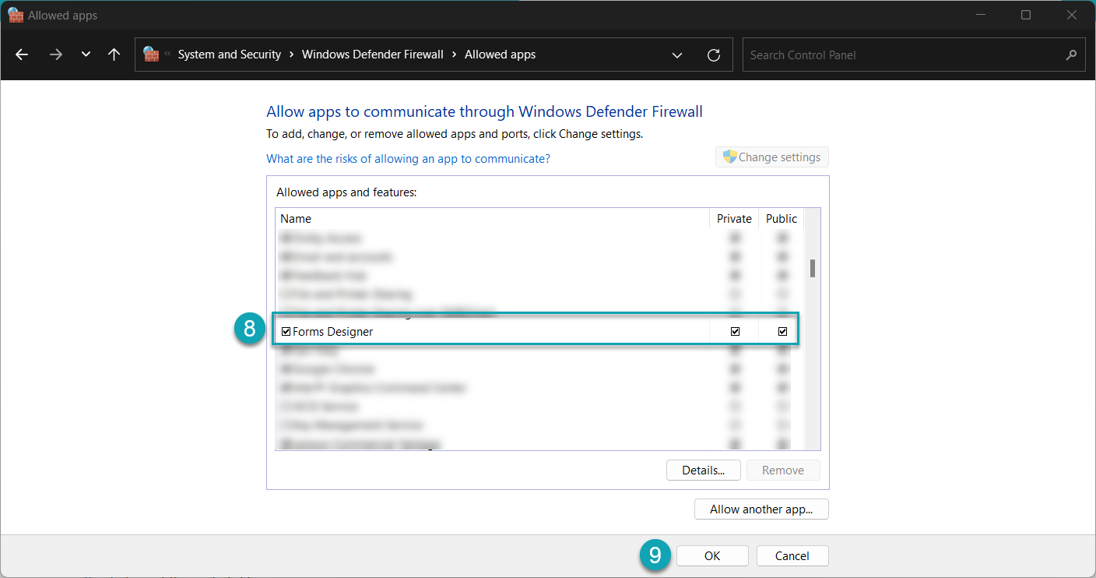Image resolution: width=1096 pixels, height=578 pixels.
Task: Open the risks of allowing an app link
Action: [408, 158]
